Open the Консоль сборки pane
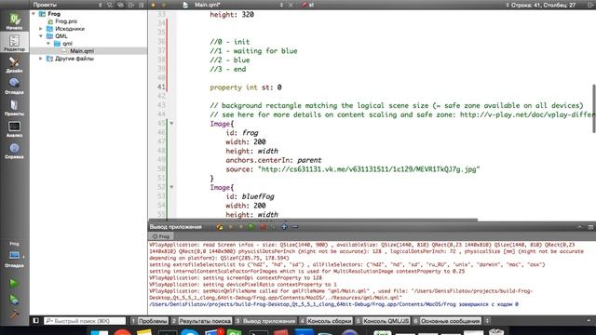This screenshot has width=596, height=335. [x=326, y=321]
